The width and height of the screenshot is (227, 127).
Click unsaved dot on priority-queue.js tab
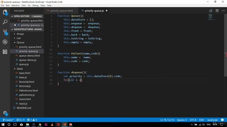106,11
